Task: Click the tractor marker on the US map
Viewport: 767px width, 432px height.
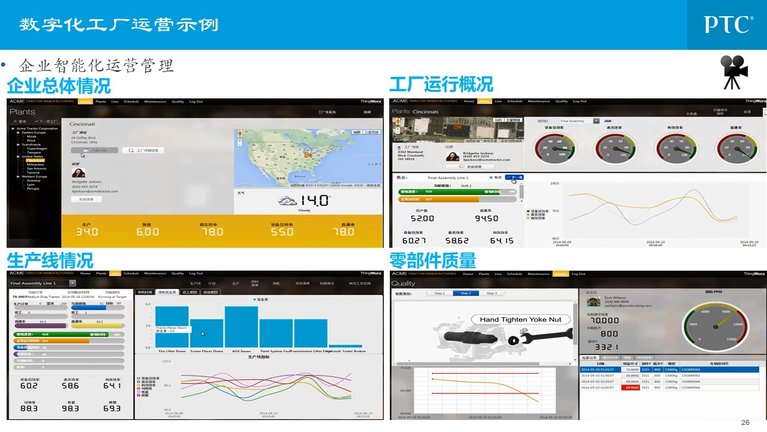Action: point(308,154)
